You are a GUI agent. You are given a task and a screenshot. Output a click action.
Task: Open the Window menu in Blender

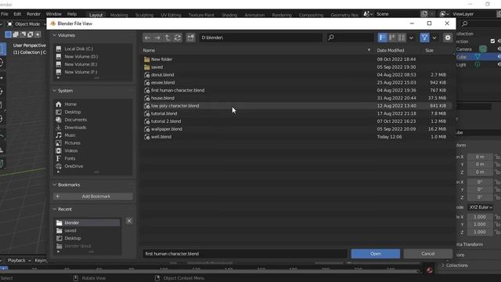coord(54,14)
